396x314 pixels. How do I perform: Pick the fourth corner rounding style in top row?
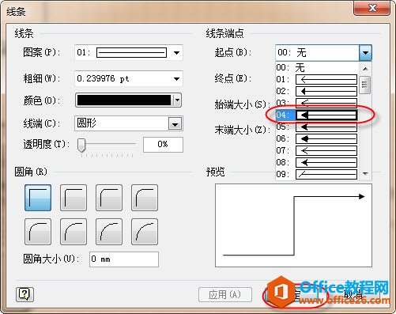tap(145, 198)
